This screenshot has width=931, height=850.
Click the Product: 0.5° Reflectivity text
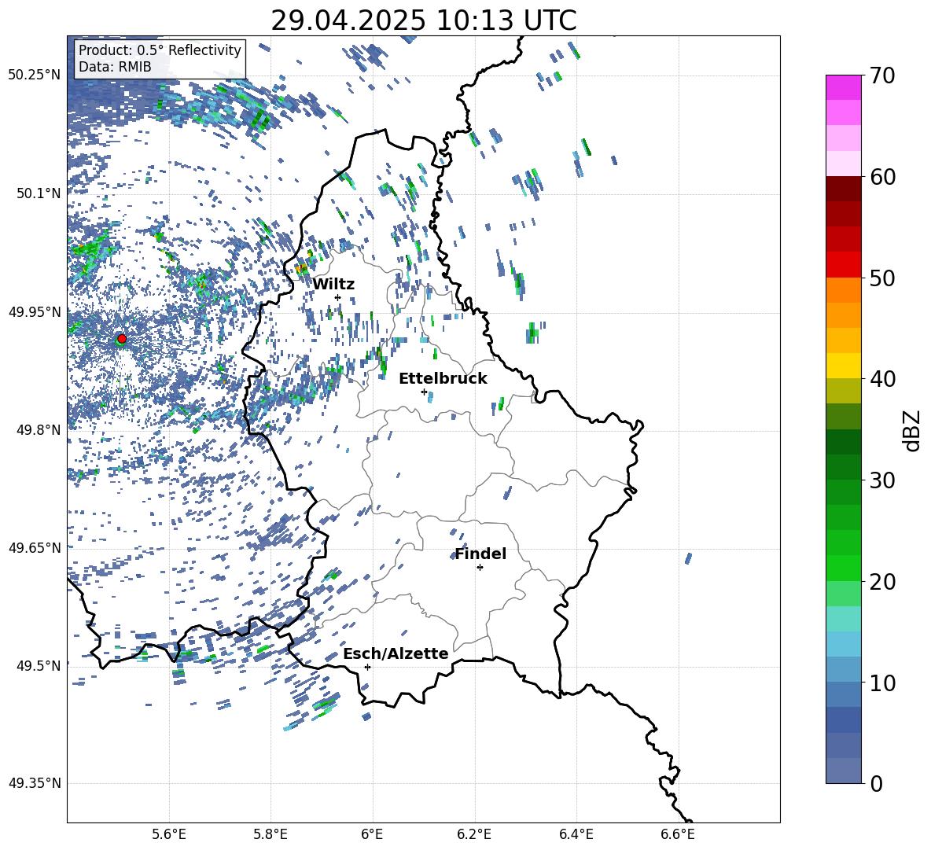160,50
